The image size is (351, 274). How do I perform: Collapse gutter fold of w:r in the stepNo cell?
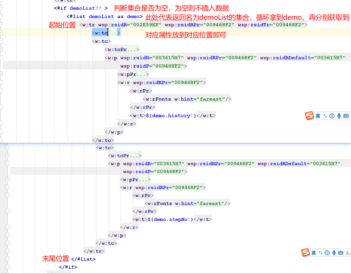(x=8, y=187)
